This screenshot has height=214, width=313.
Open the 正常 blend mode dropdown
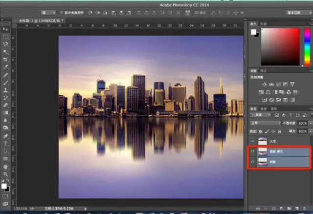[x=266, y=123]
